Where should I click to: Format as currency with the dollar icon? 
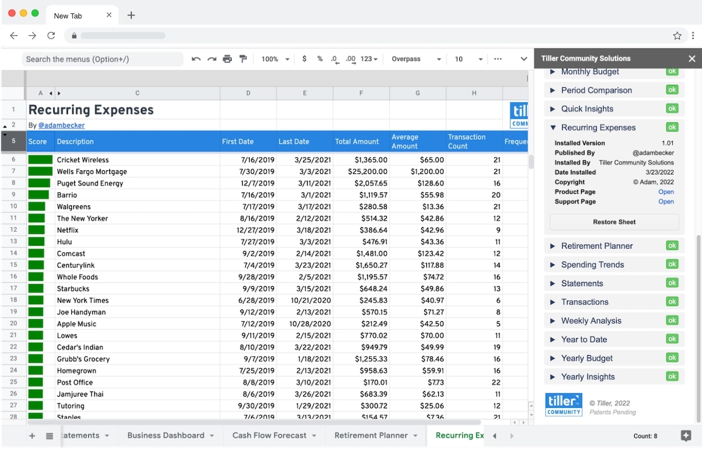tap(304, 59)
